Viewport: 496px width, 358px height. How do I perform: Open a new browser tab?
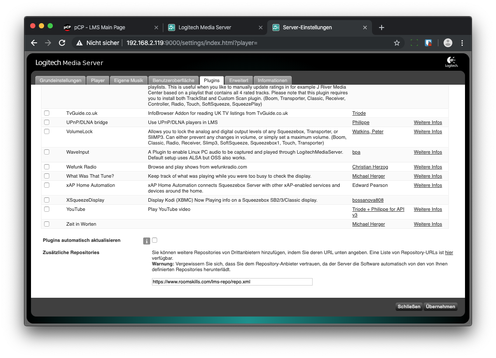pyautogui.click(x=382, y=28)
